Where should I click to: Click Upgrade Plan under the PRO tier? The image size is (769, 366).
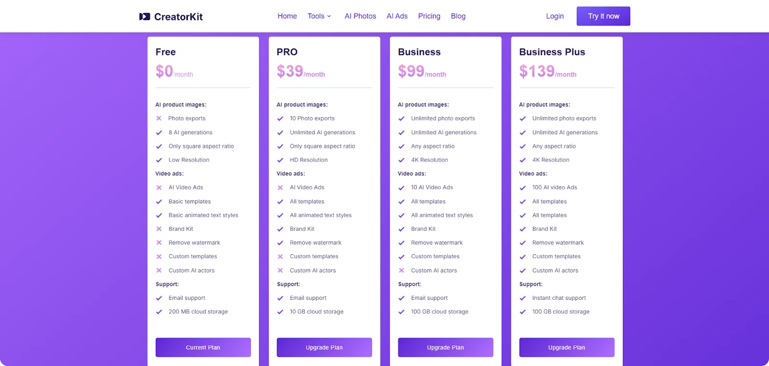[x=324, y=347]
